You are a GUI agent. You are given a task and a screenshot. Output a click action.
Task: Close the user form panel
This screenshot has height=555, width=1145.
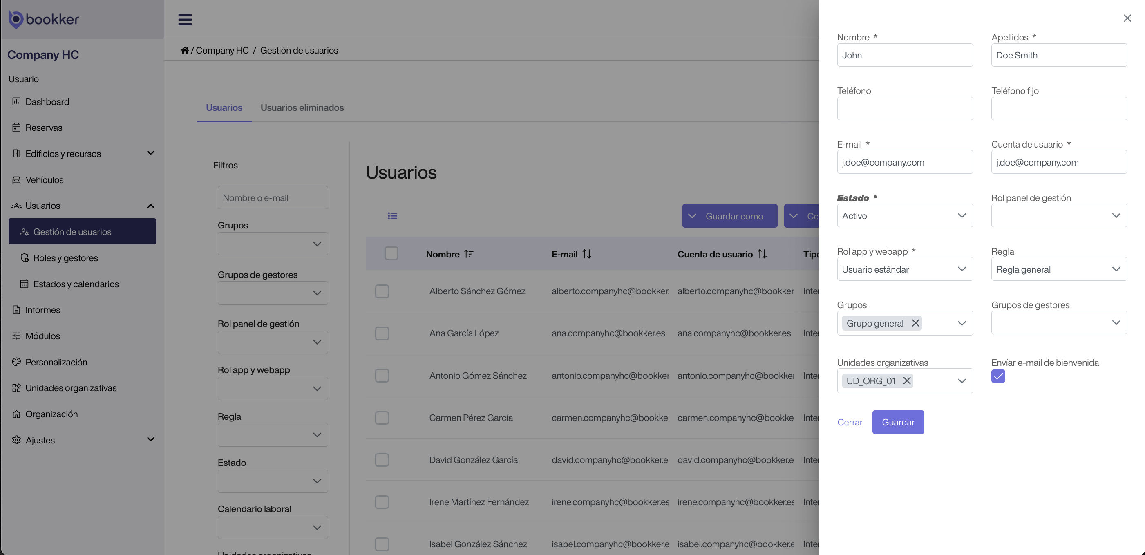pos(1127,18)
